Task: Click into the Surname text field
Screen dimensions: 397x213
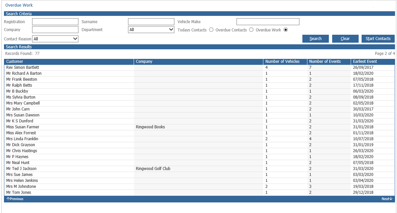Action: click(x=151, y=22)
